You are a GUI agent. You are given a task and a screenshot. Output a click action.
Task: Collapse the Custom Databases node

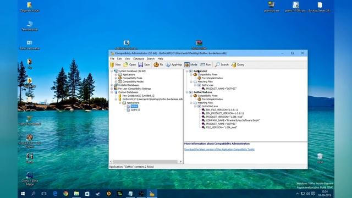click(112, 92)
